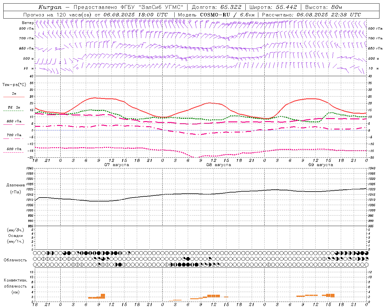Click the Конвективн. convective cloud label

(x=15, y=280)
